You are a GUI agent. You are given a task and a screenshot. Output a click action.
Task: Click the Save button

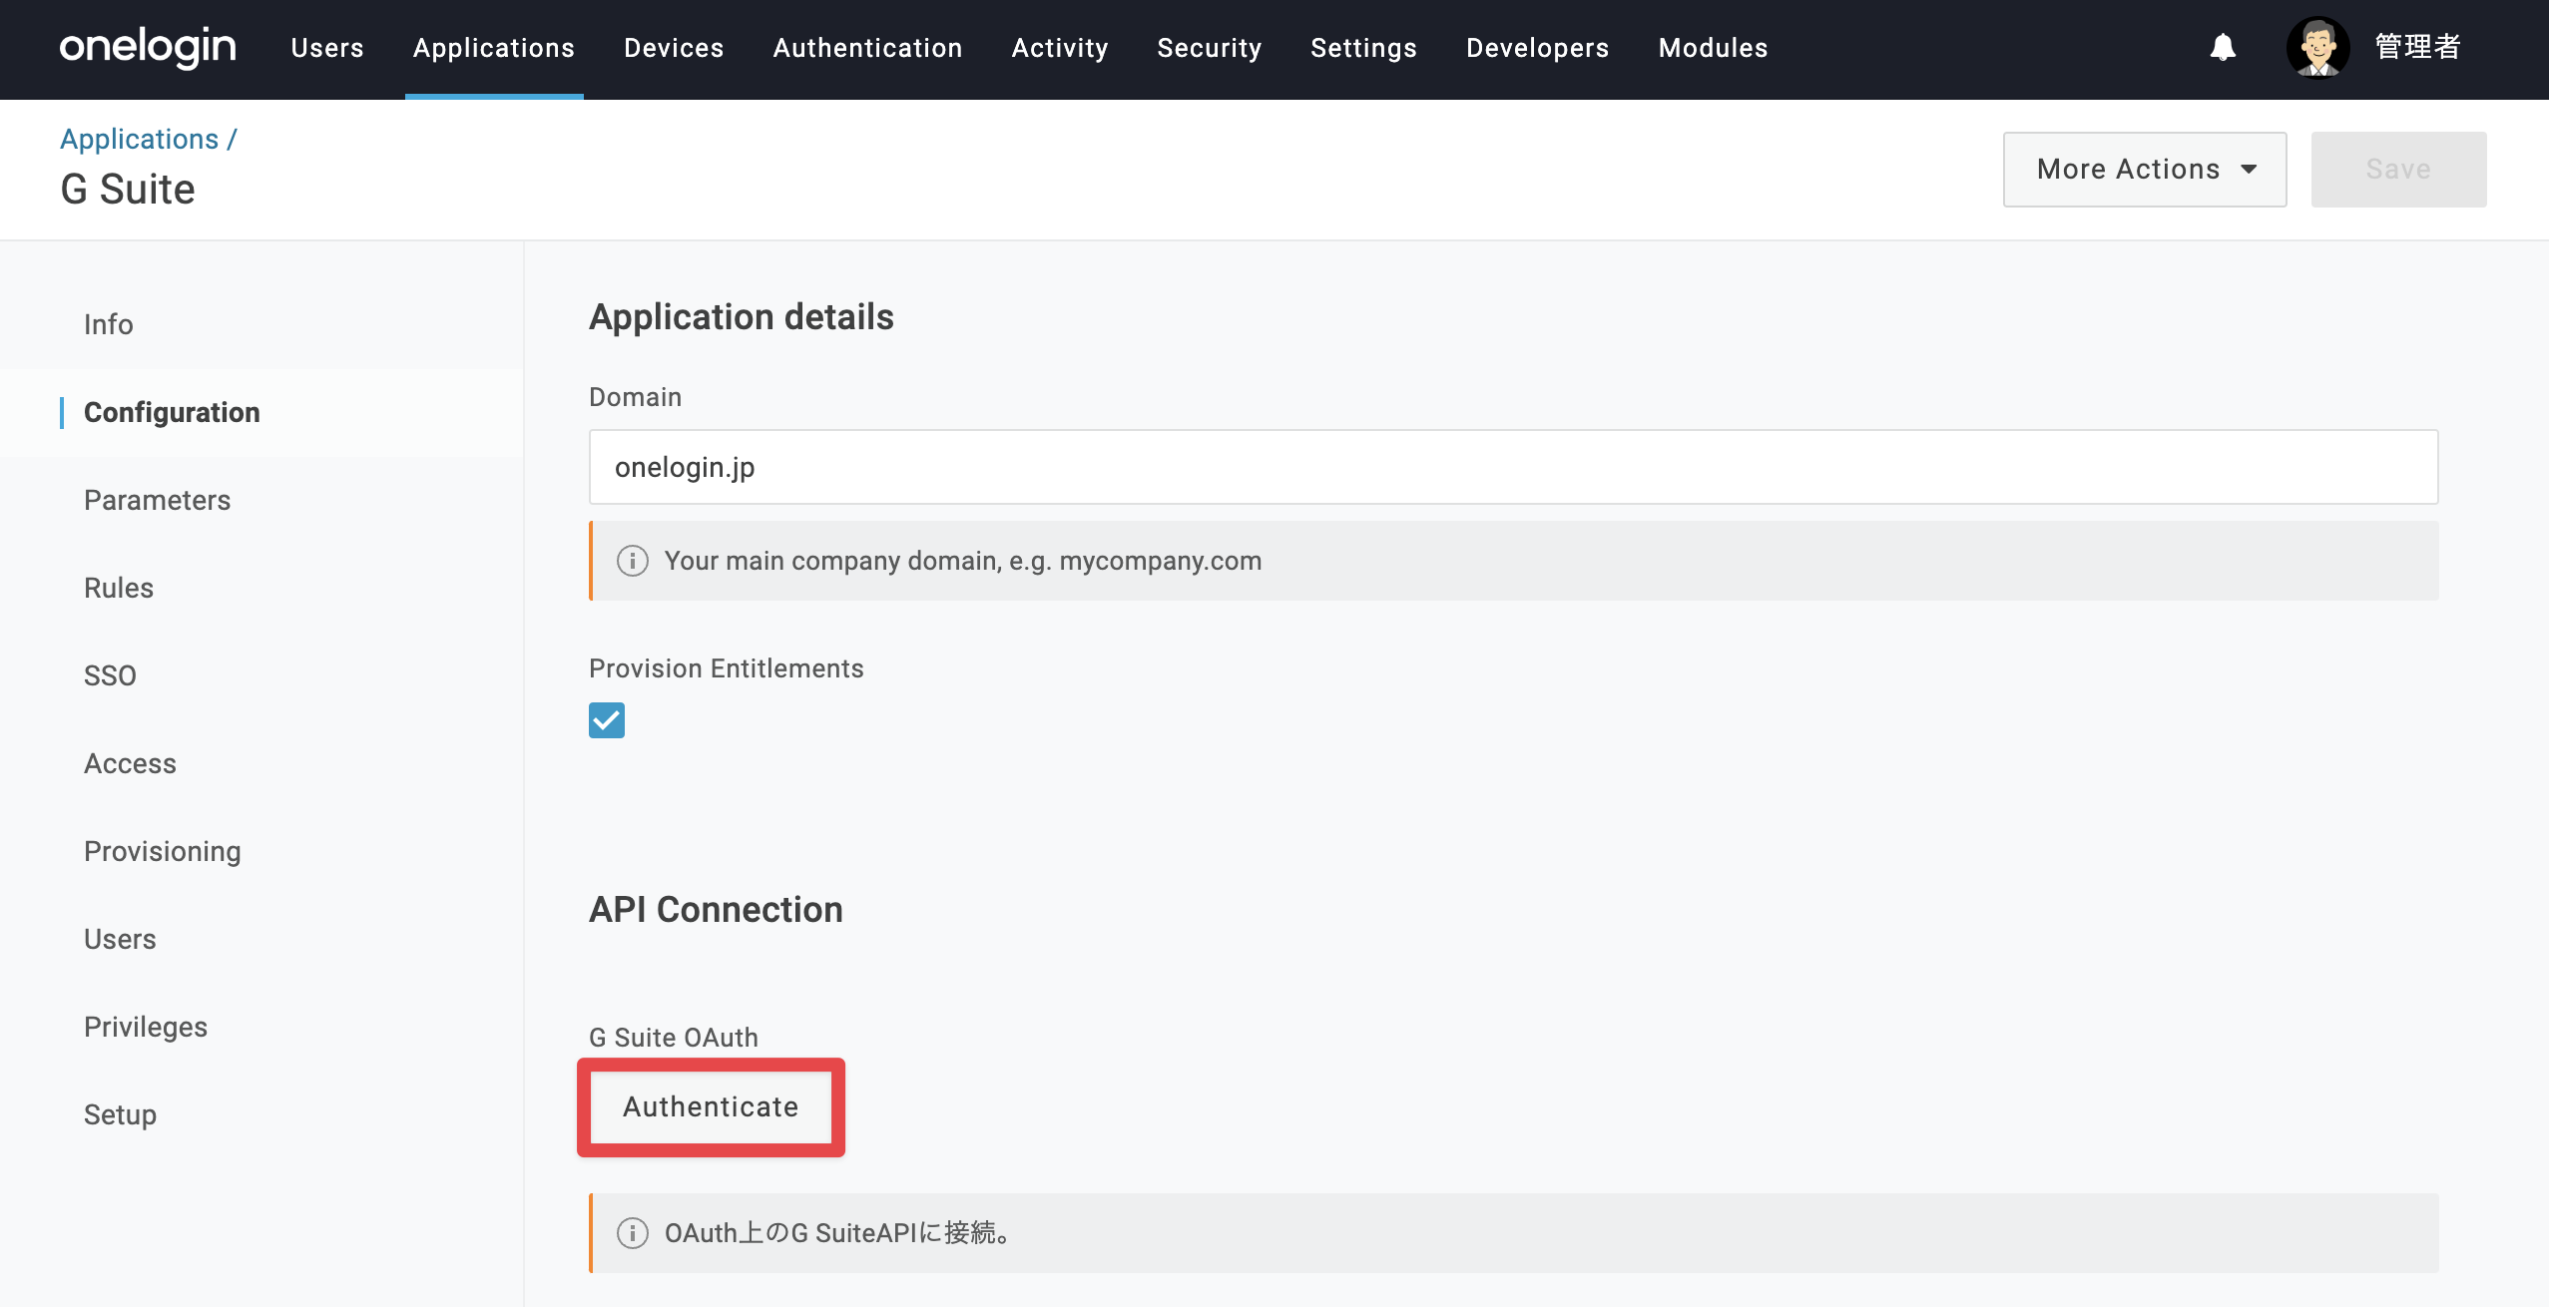[x=2398, y=170]
